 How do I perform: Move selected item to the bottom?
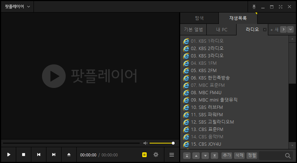click(214, 156)
